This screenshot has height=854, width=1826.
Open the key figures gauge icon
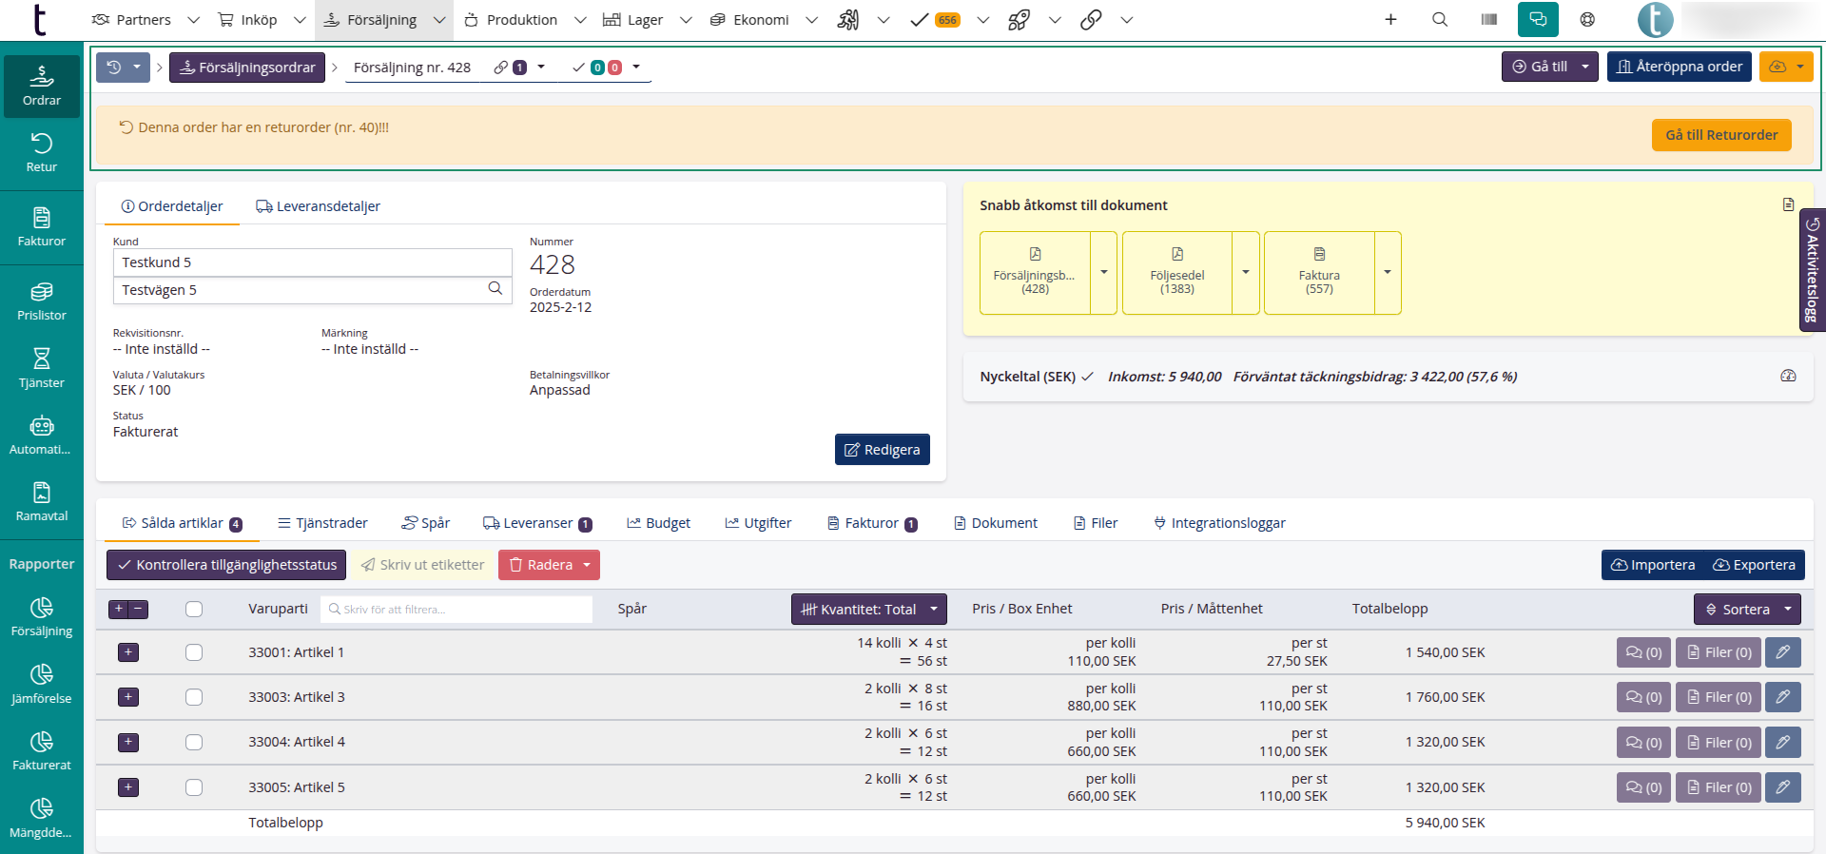click(x=1788, y=377)
